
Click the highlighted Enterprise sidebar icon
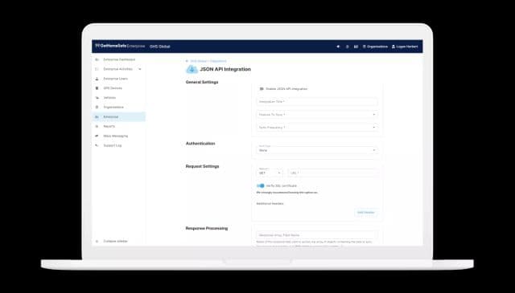(97, 116)
